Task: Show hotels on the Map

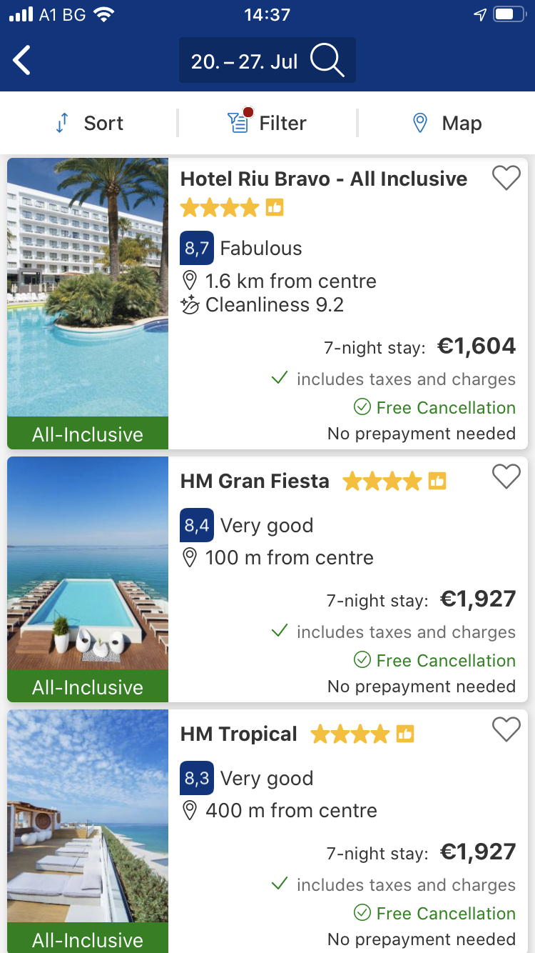Action: 447,123
